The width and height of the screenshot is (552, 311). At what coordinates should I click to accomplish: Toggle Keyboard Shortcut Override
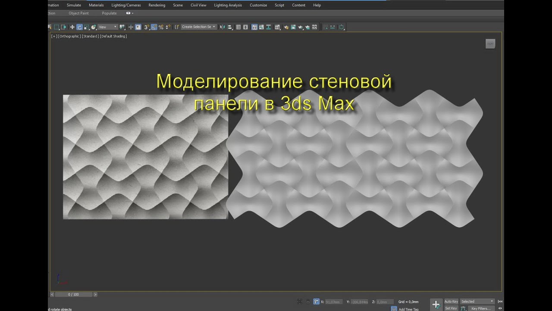138,27
